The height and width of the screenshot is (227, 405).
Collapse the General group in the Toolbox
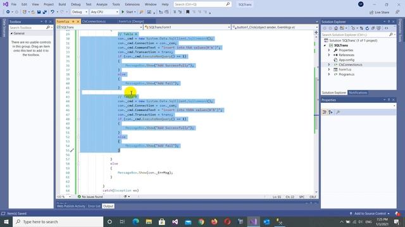11,33
